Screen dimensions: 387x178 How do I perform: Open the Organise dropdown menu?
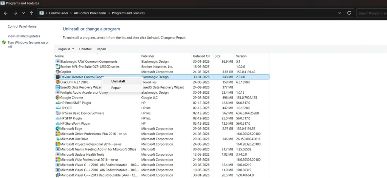pyautogui.click(x=66, y=49)
